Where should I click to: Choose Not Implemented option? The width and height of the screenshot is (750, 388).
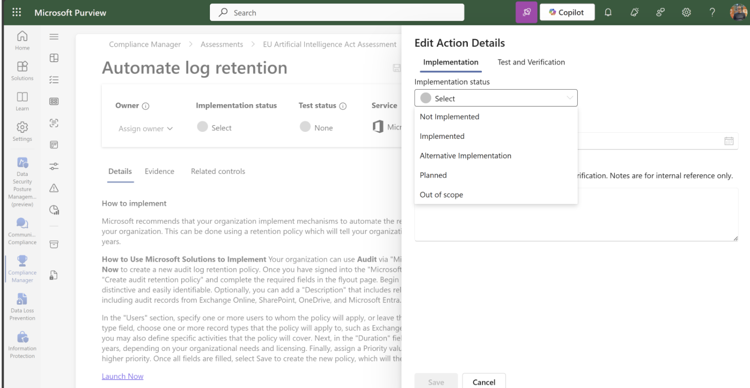496,117
